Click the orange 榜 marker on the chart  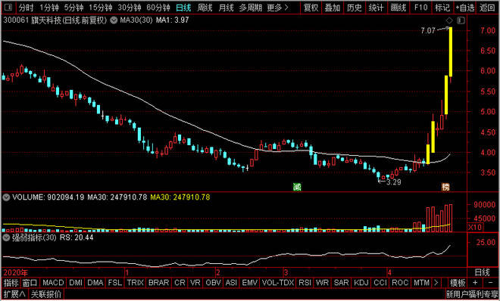tap(445, 187)
